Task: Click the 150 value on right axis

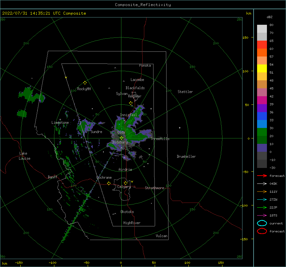Action: click(245, 37)
